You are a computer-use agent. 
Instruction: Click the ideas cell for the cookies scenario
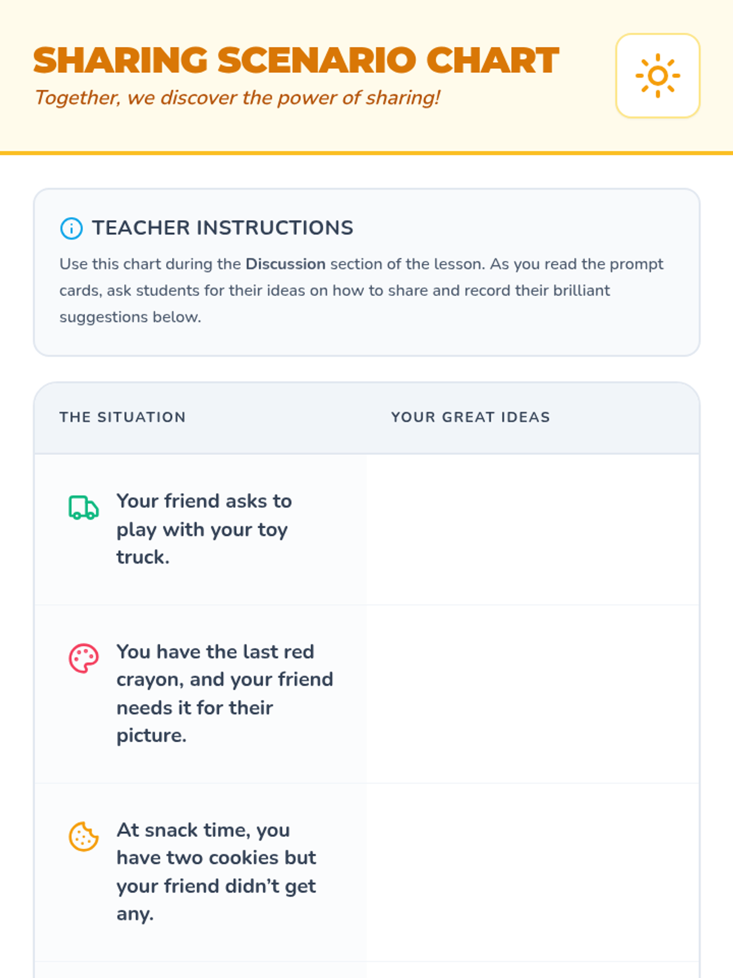coord(532,872)
